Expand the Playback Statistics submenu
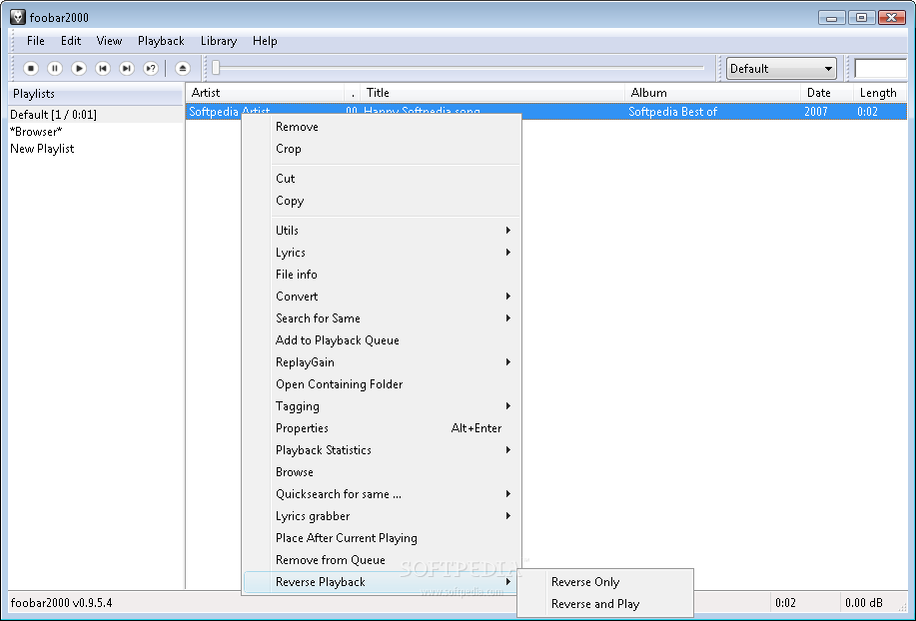Image resolution: width=916 pixels, height=621 pixels. click(x=381, y=450)
